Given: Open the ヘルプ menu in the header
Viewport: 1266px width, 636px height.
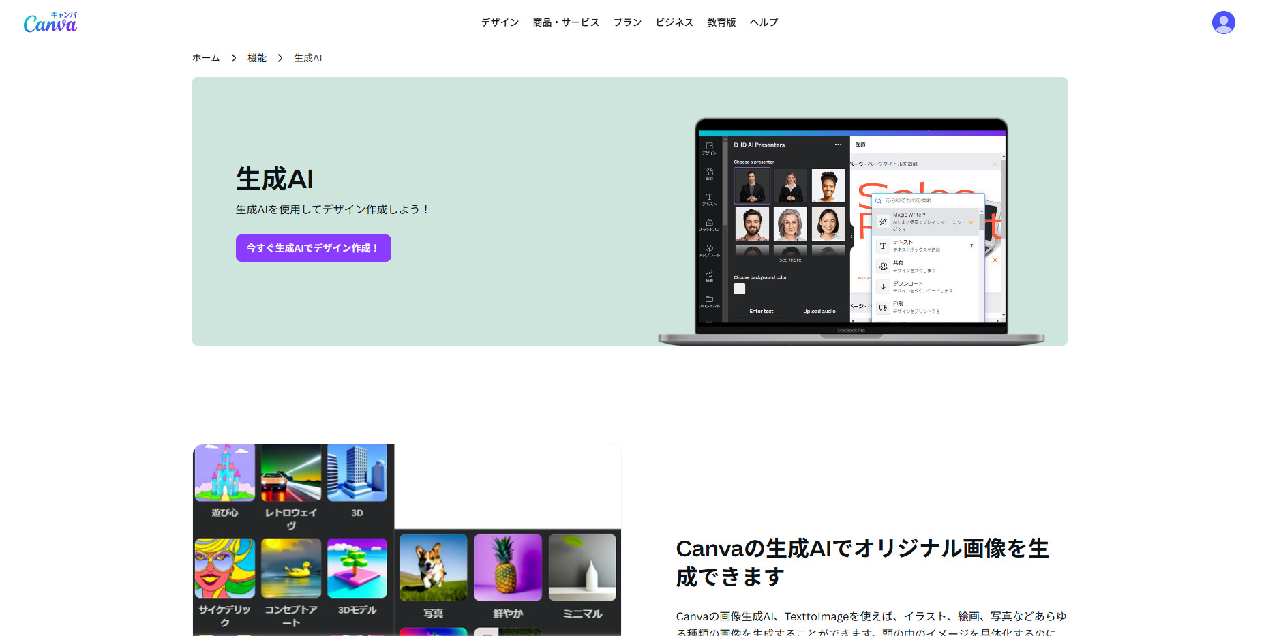Looking at the screenshot, I should (764, 22).
